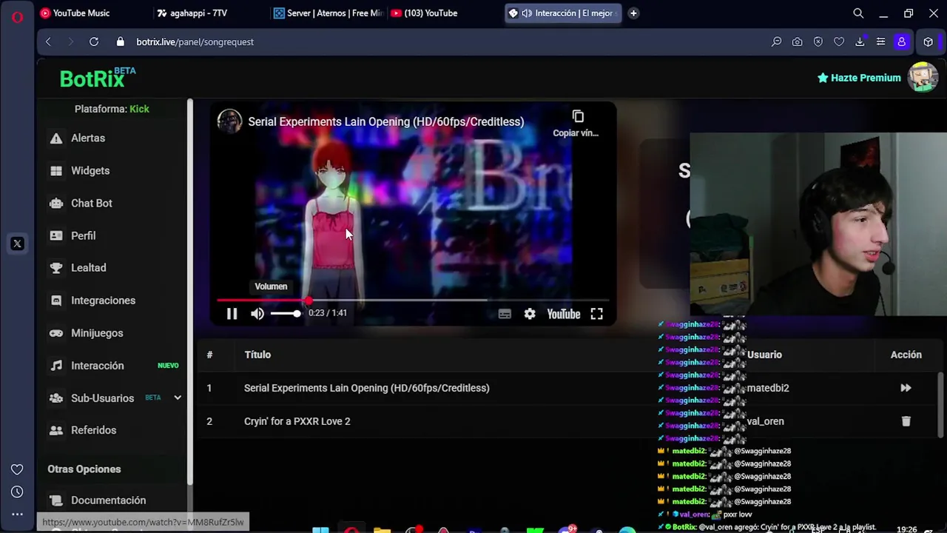947x533 pixels.
Task: Open the video title link in the player
Action: tap(385, 121)
